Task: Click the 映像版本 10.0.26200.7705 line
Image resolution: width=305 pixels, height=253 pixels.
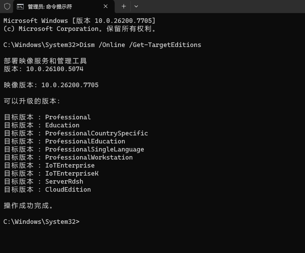Action: [51, 85]
